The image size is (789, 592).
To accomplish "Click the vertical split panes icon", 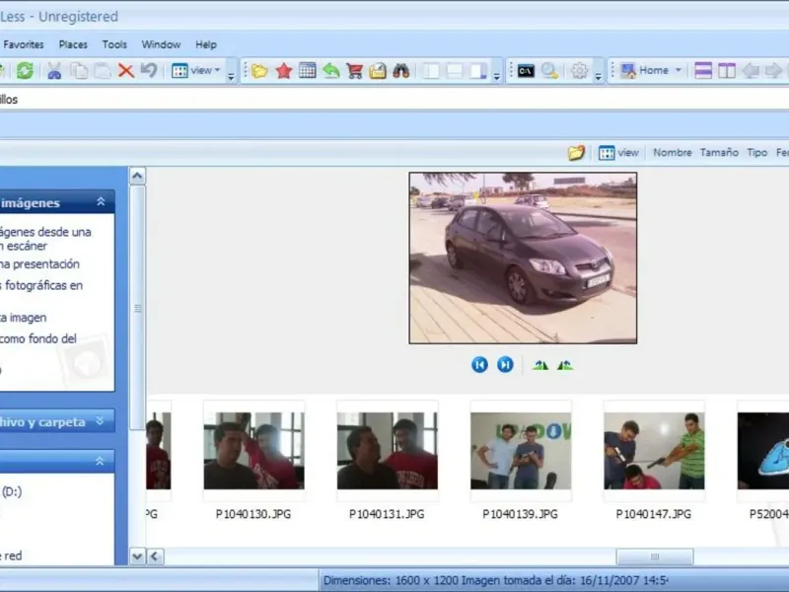I will point(727,70).
